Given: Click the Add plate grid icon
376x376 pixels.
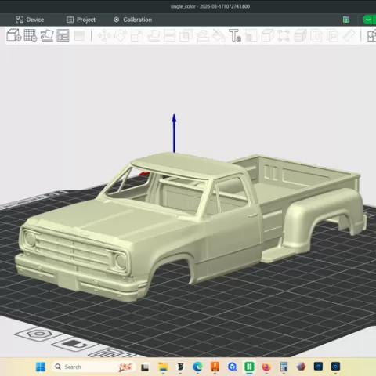Looking at the screenshot, I should coord(31,35).
